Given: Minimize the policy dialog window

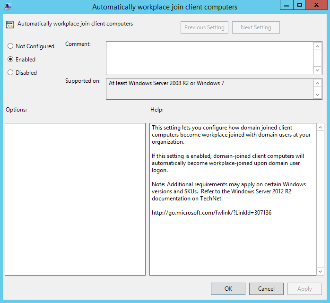Looking at the screenshot, I should [287, 5].
